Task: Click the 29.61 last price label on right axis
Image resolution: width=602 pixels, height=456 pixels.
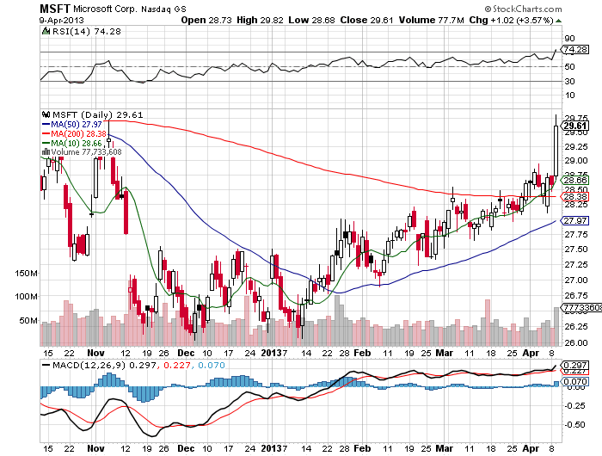Action: coord(574,126)
